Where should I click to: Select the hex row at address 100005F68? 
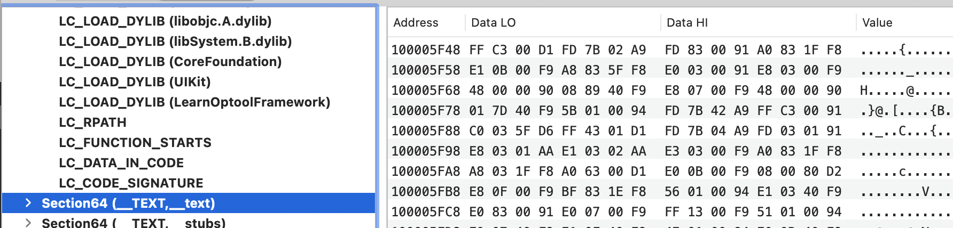coord(671,91)
